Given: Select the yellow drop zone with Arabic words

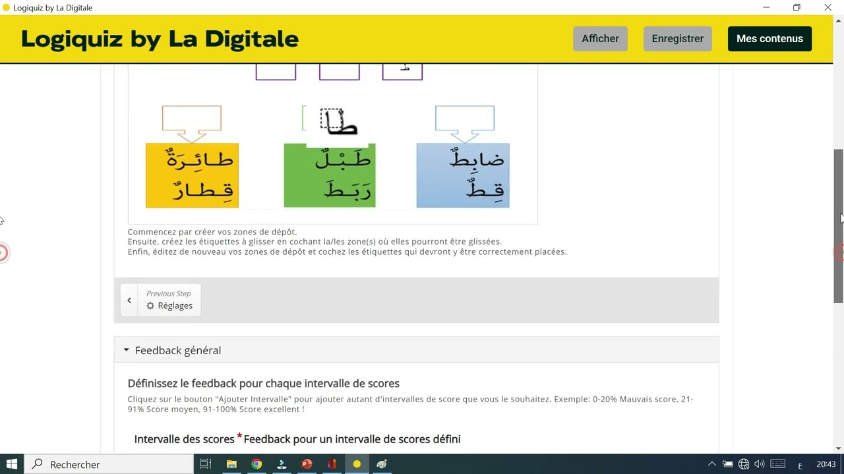Looking at the screenshot, I should pos(192,175).
